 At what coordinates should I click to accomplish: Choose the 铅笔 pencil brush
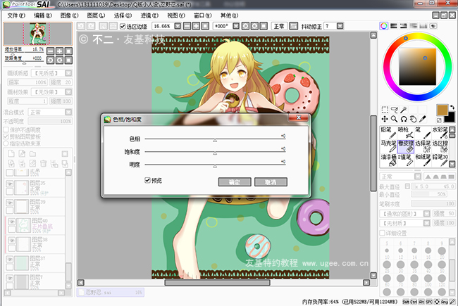[x=388, y=132]
